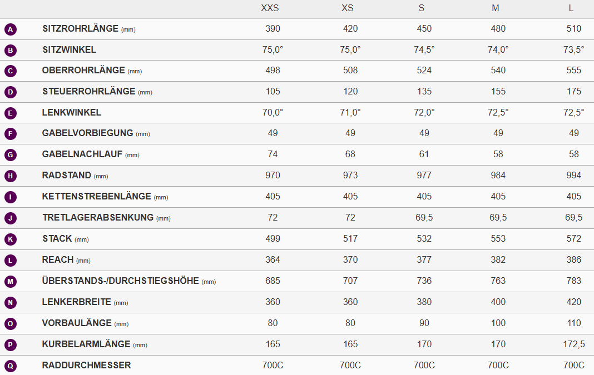
Task: Click the purple M badge for Überstandshöhe
Action: [x=11, y=282]
